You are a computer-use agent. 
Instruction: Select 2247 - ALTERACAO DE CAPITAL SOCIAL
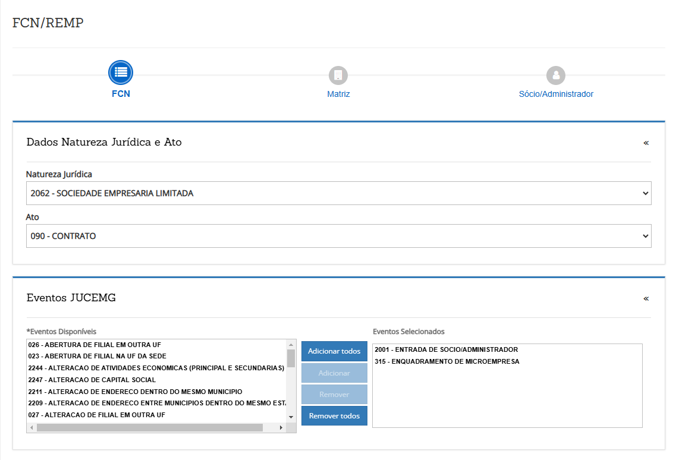click(x=156, y=380)
